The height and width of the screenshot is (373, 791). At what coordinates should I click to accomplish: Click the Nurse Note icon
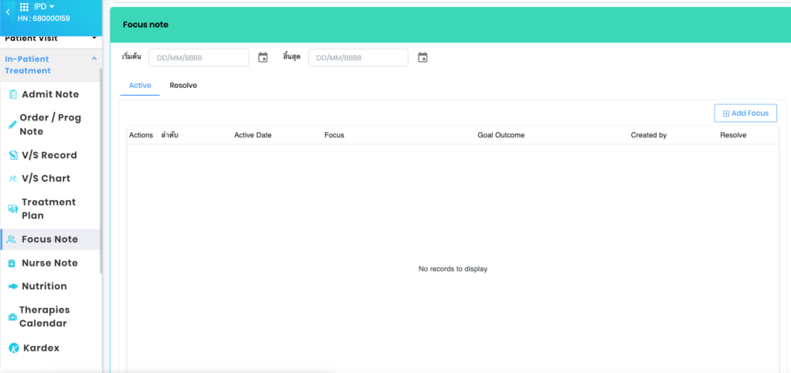12,263
